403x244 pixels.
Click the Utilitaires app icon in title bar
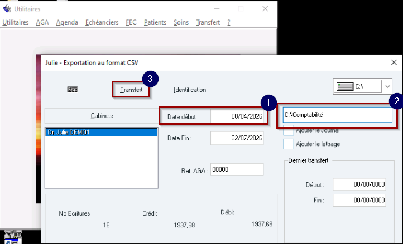point(7,9)
